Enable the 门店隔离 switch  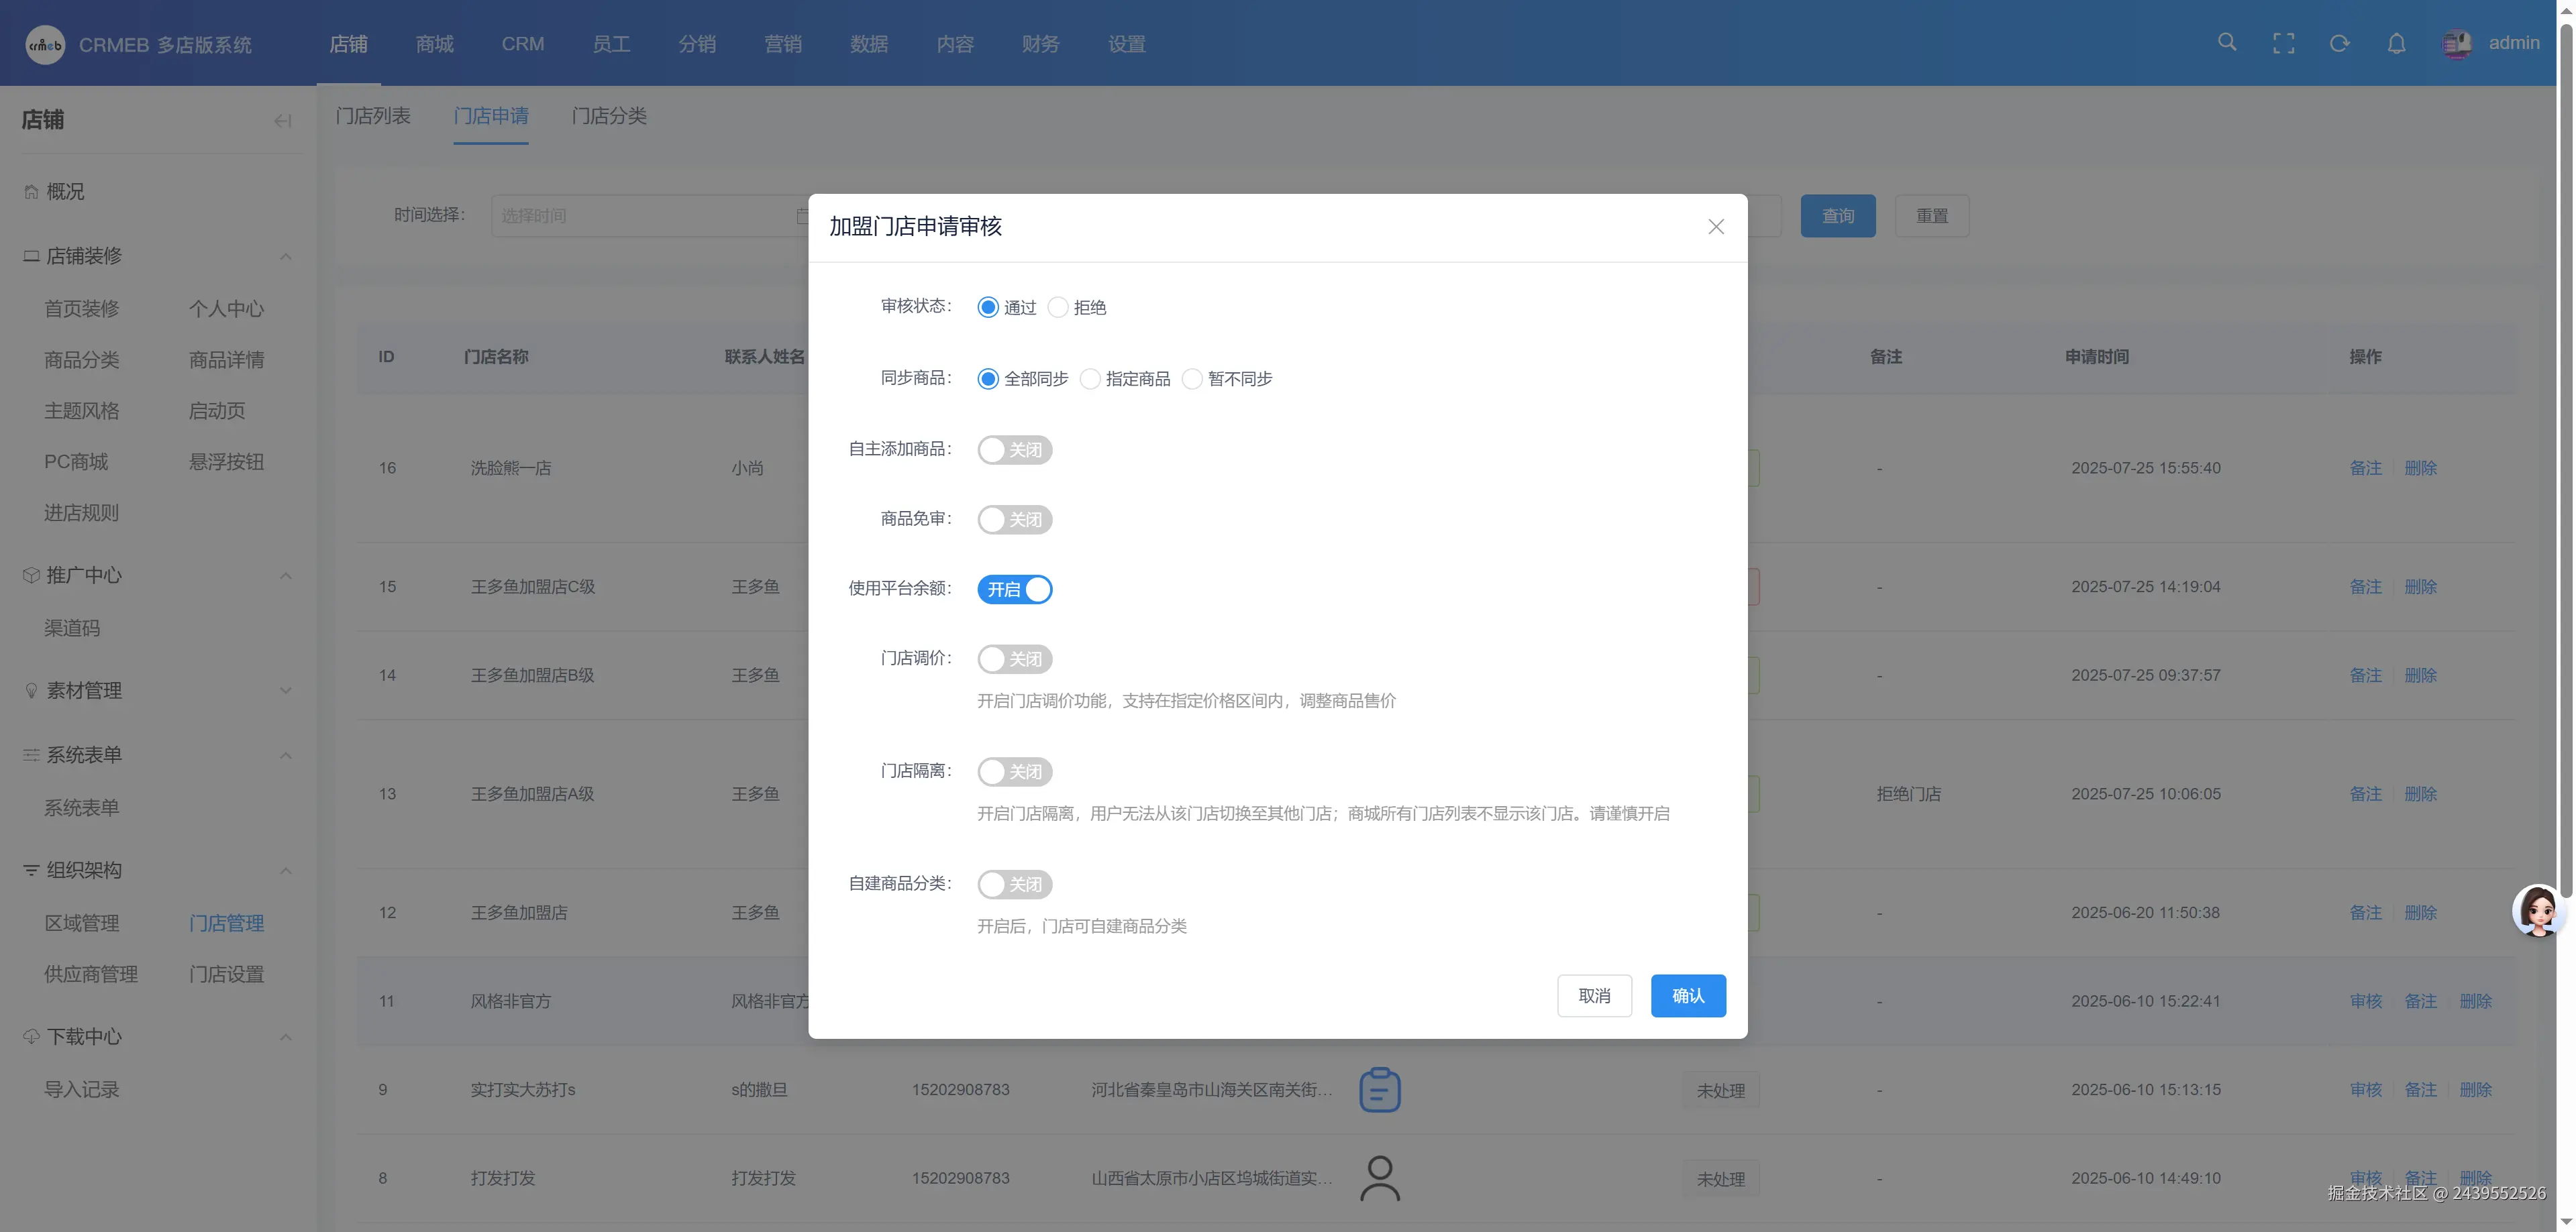click(1015, 771)
